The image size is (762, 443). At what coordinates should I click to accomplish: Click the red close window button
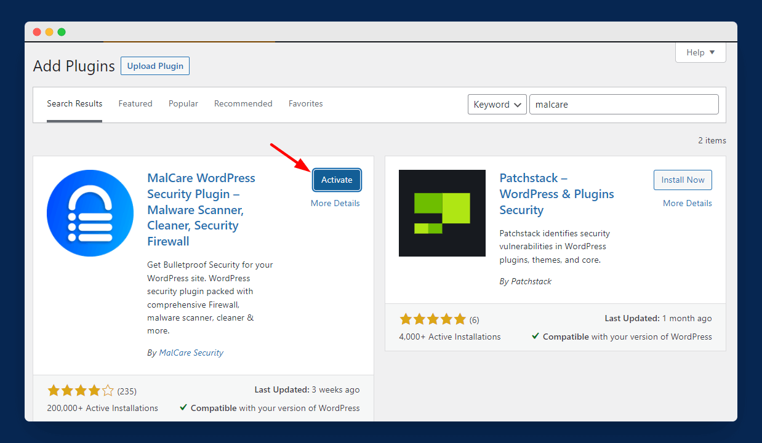(x=37, y=32)
